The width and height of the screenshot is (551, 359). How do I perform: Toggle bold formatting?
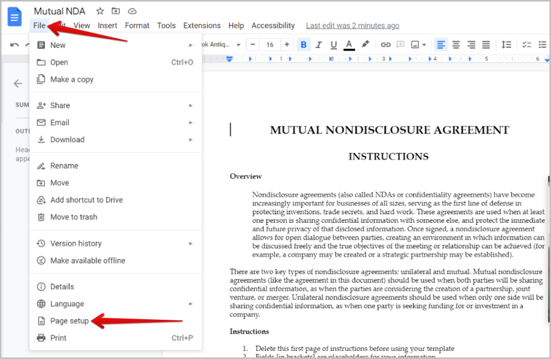303,45
